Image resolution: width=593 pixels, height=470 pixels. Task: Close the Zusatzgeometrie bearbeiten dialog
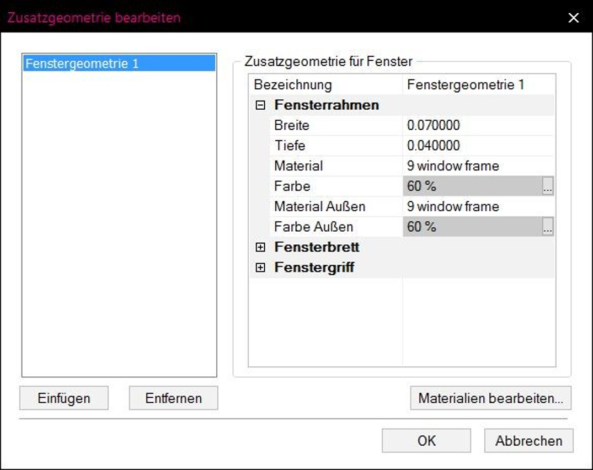574,18
